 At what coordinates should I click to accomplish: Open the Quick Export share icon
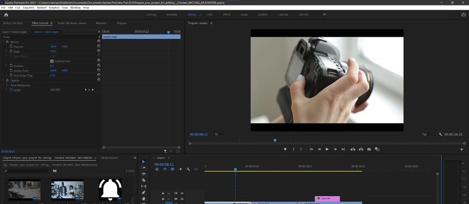[463, 14]
